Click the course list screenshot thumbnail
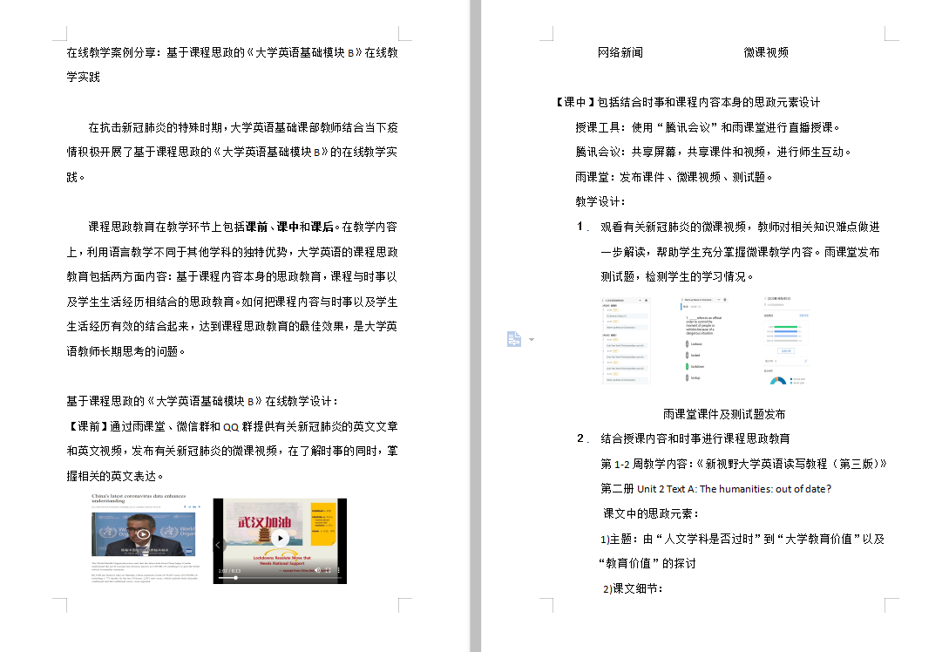Viewport: 949px width, 652px height. point(626,340)
